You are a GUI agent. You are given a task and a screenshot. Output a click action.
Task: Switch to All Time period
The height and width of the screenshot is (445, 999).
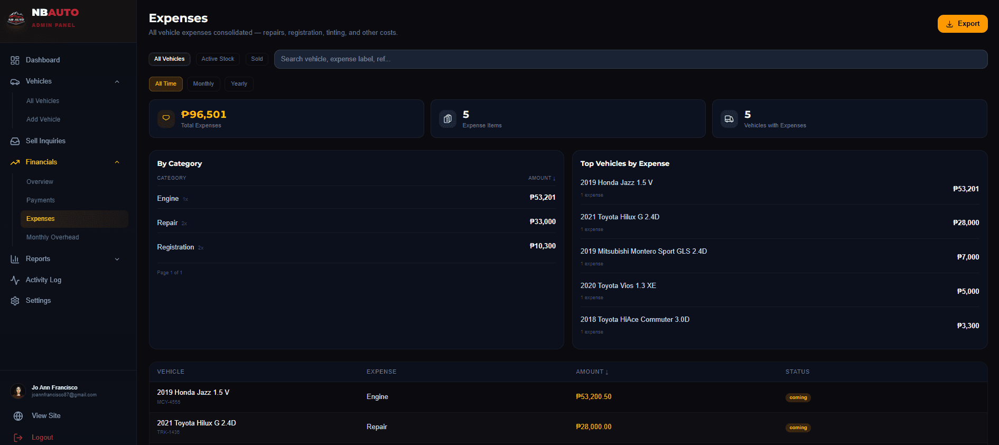tap(166, 84)
